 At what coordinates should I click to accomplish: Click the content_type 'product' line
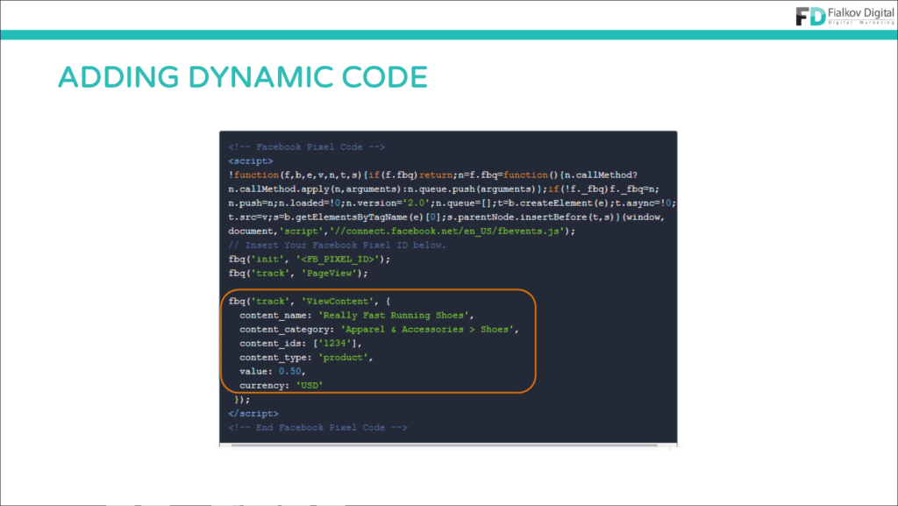tap(306, 357)
